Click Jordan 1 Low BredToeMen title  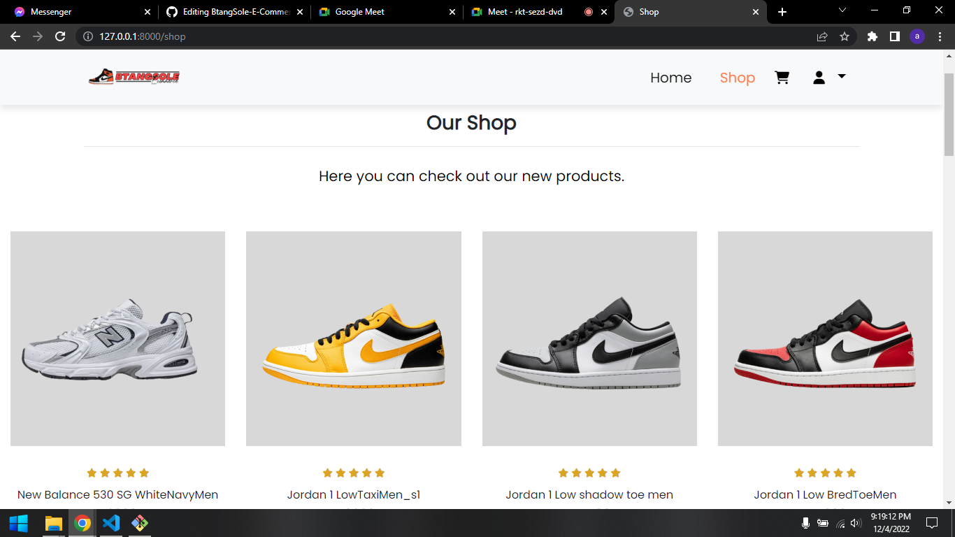[x=825, y=495]
